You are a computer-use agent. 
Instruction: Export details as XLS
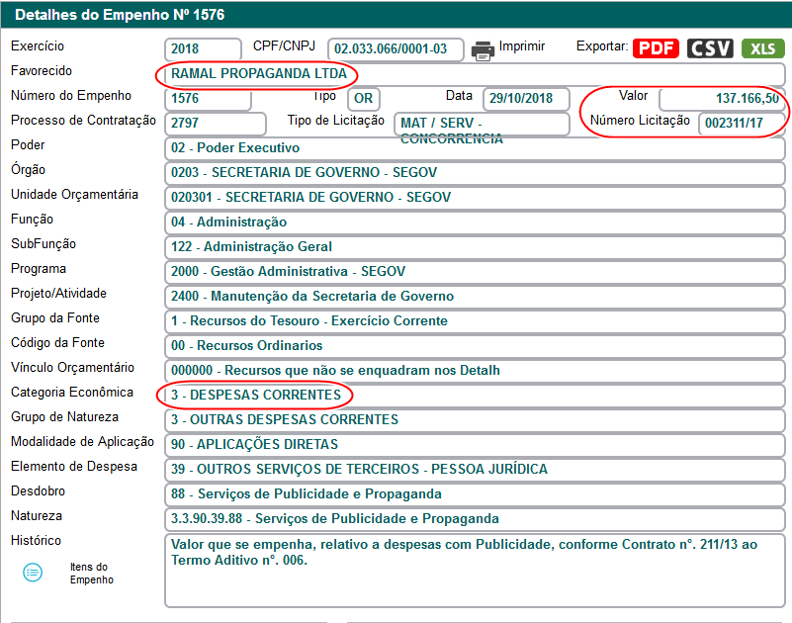coord(762,48)
